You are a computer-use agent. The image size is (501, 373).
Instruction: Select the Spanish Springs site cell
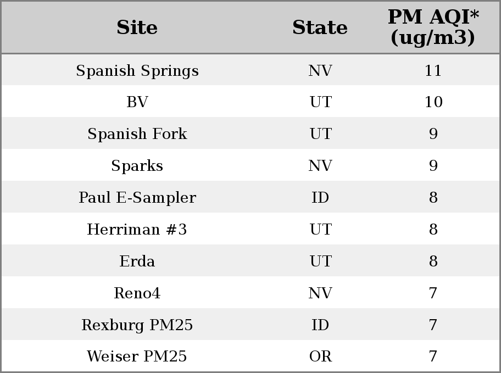click(137, 70)
